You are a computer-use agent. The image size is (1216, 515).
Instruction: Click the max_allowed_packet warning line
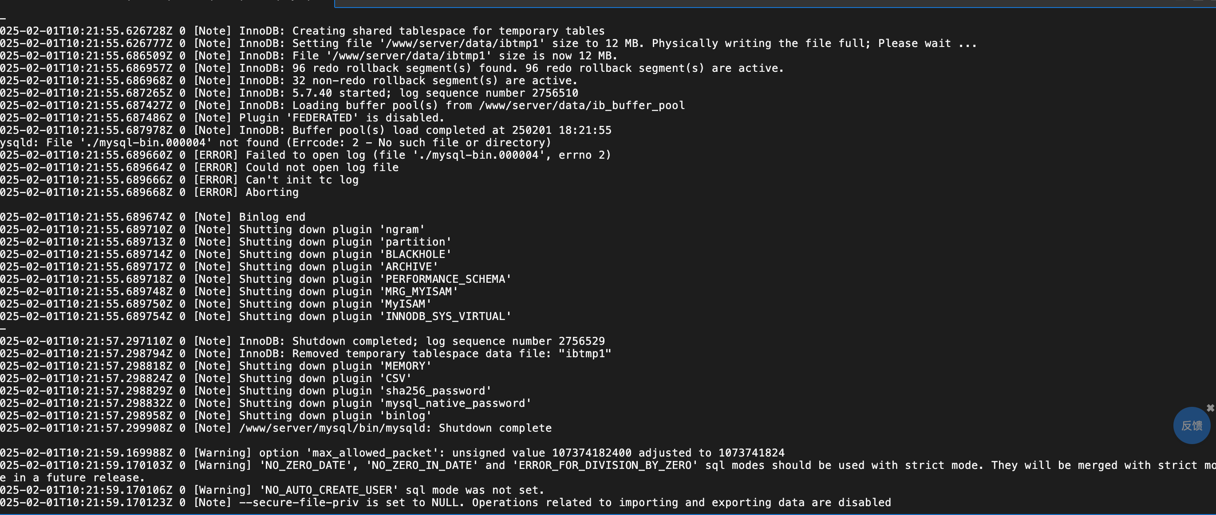coord(392,453)
